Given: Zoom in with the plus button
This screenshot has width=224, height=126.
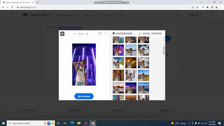Looking at the screenshot, I should tap(87, 34).
